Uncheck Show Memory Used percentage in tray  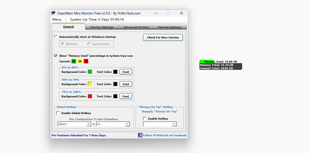56,56
